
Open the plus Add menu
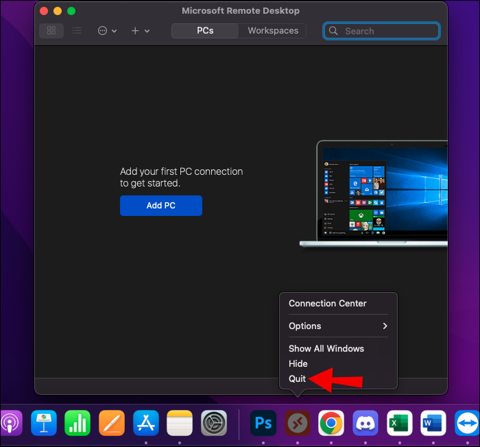[140, 31]
